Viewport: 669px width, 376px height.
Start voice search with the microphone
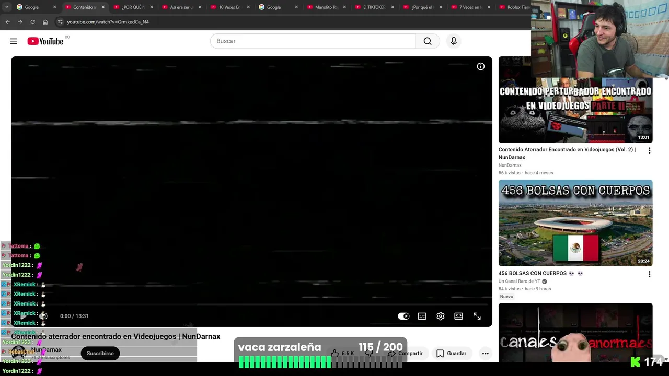point(454,41)
